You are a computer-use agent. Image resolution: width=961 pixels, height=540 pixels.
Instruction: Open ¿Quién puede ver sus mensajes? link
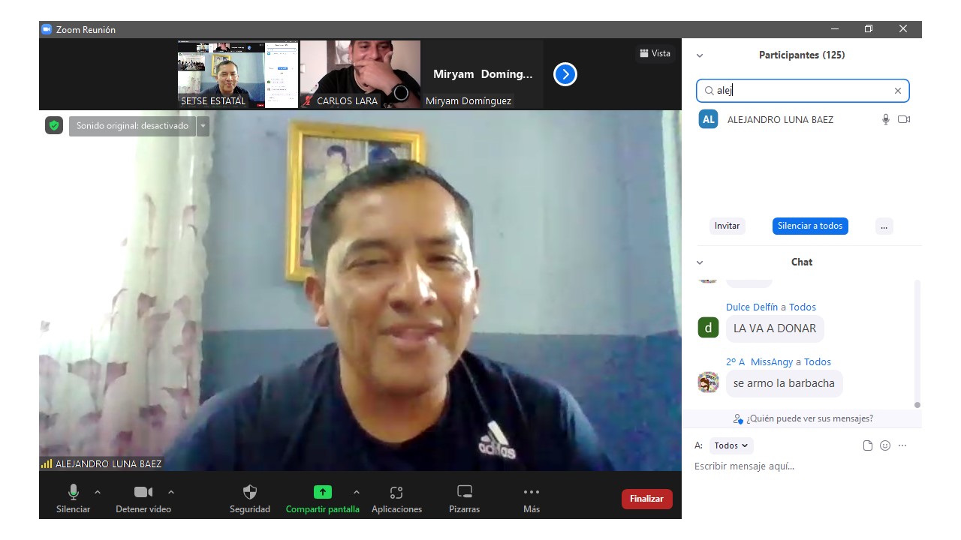(803, 418)
